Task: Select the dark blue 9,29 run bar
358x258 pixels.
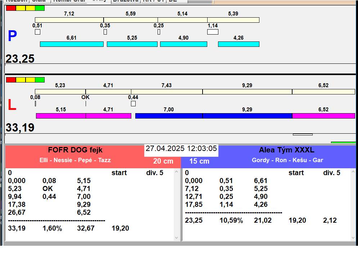Action: pos(247,116)
